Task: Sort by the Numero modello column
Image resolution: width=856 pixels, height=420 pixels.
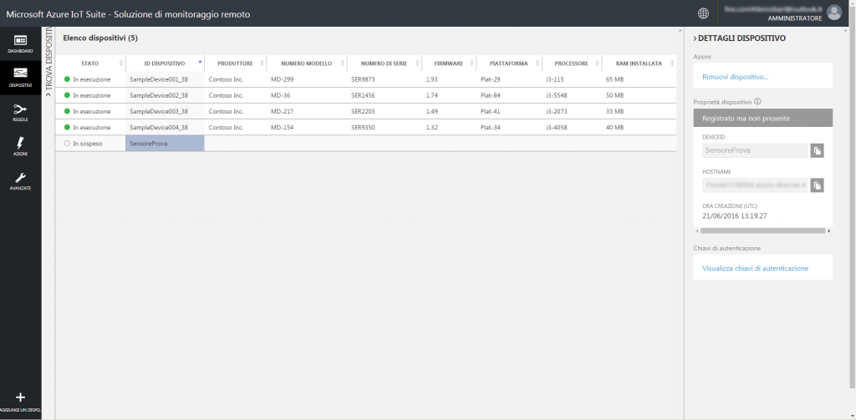Action: point(306,63)
